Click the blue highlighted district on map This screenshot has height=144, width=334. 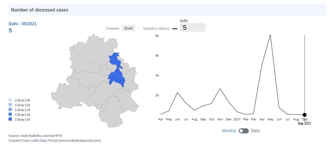point(116,76)
